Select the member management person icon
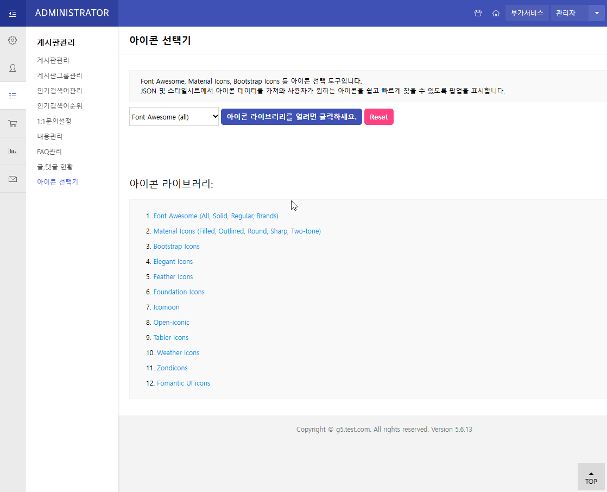 pyautogui.click(x=13, y=68)
